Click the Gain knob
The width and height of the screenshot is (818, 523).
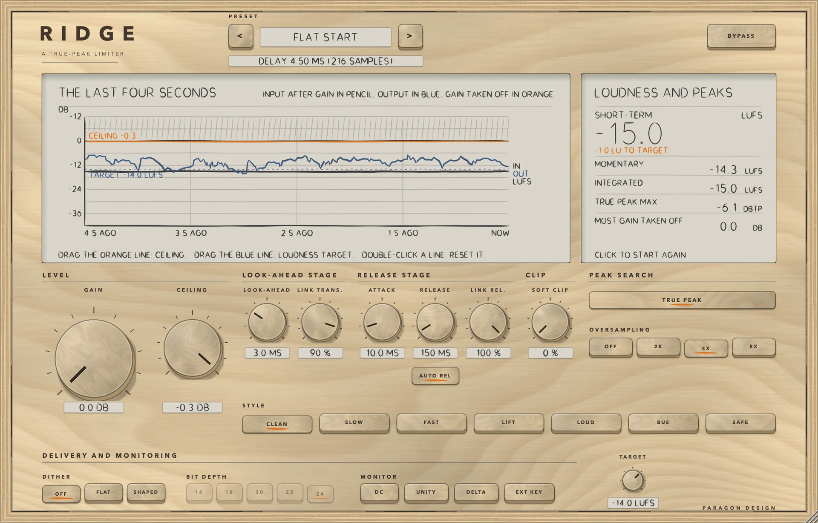pos(94,358)
